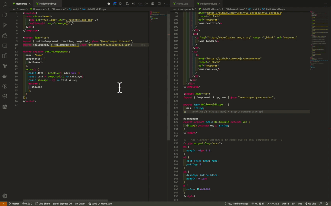
Task: Open the Extensions view
Action: [5, 56]
